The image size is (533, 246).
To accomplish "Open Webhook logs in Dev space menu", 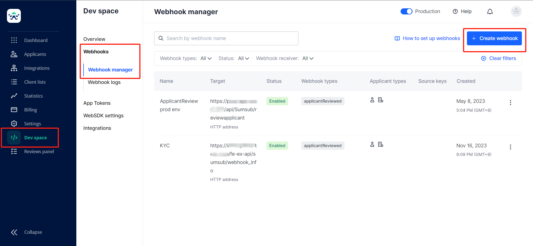I will tap(104, 82).
